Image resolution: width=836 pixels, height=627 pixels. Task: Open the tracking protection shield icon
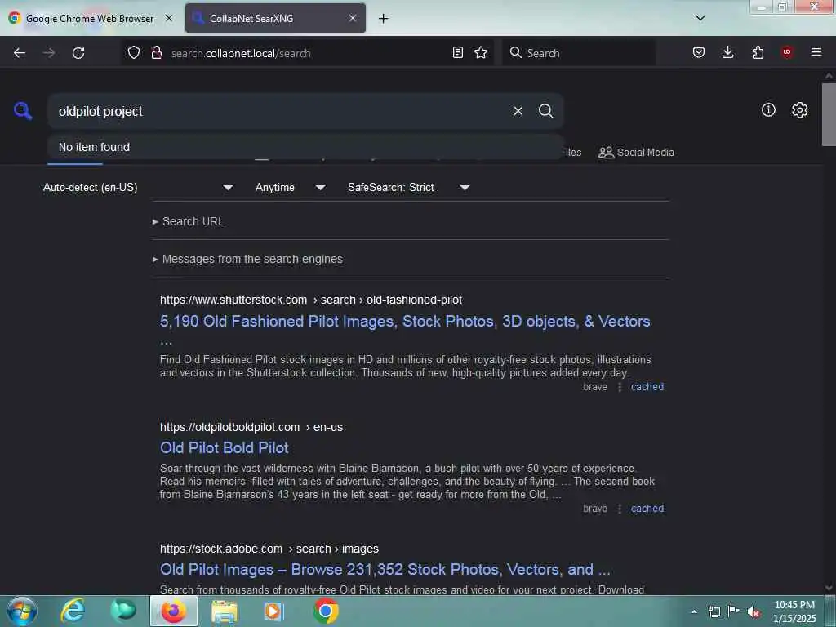[x=134, y=52]
